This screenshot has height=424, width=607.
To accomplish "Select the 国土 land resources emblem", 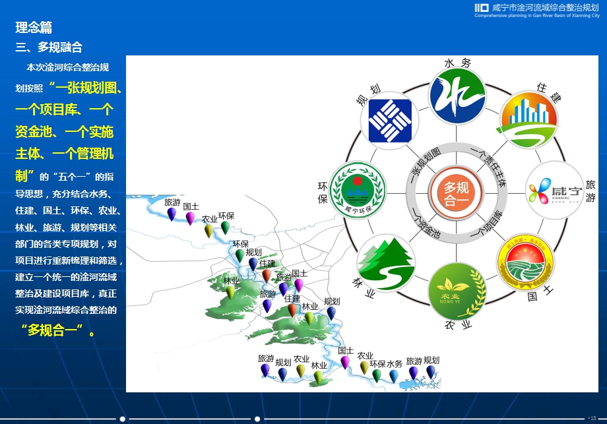I will 525,262.
